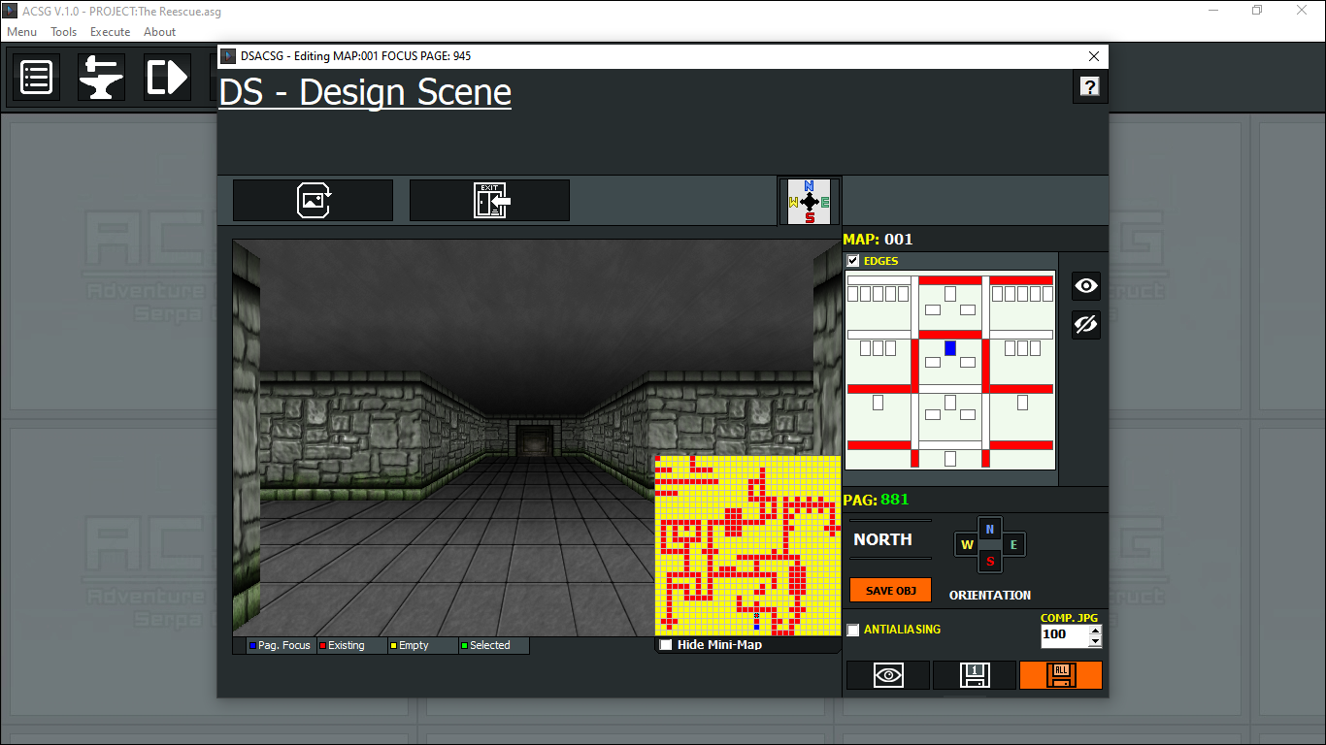Open the Tools menu
The height and width of the screenshot is (745, 1326).
pos(64,31)
